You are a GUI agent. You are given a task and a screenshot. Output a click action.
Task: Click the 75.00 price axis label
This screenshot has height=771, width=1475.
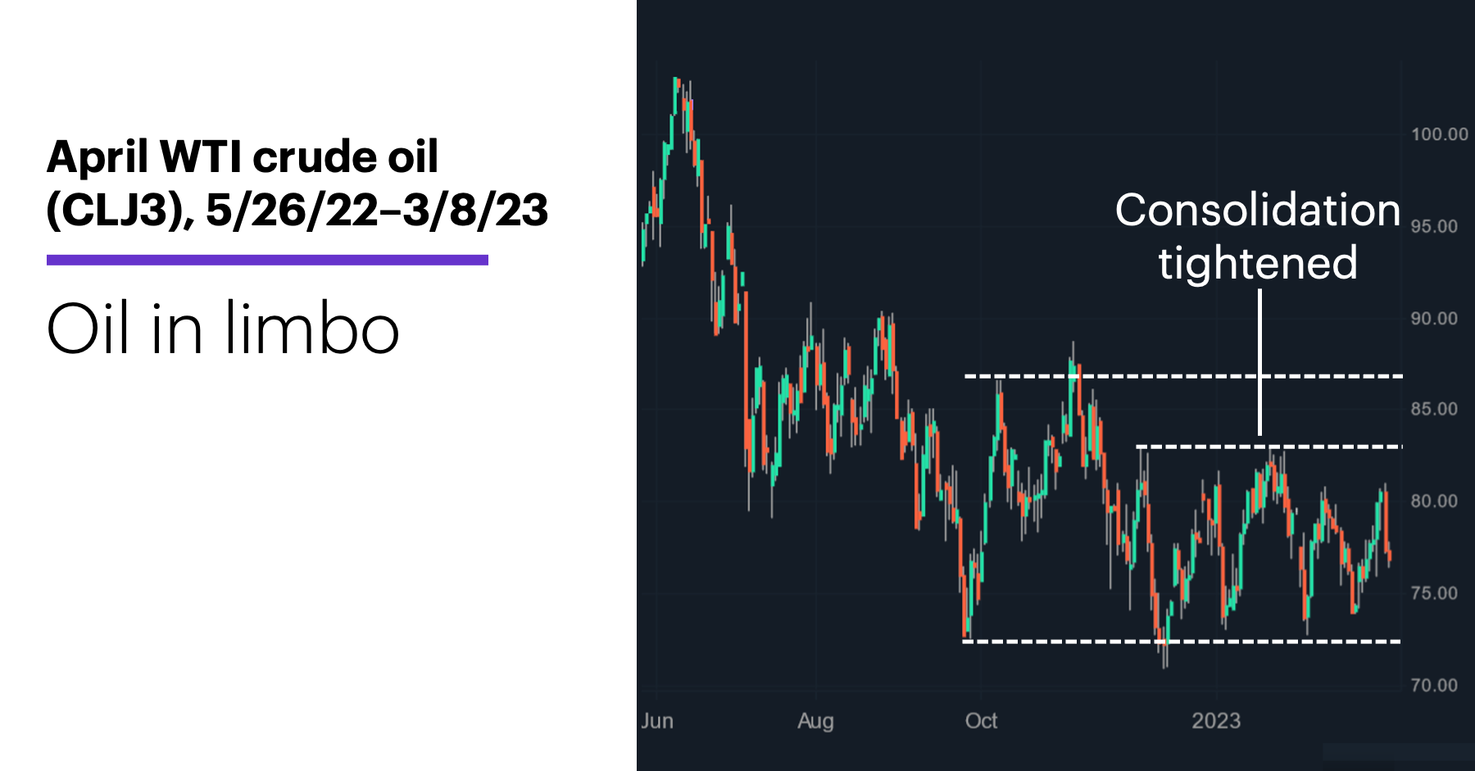coord(1434,593)
